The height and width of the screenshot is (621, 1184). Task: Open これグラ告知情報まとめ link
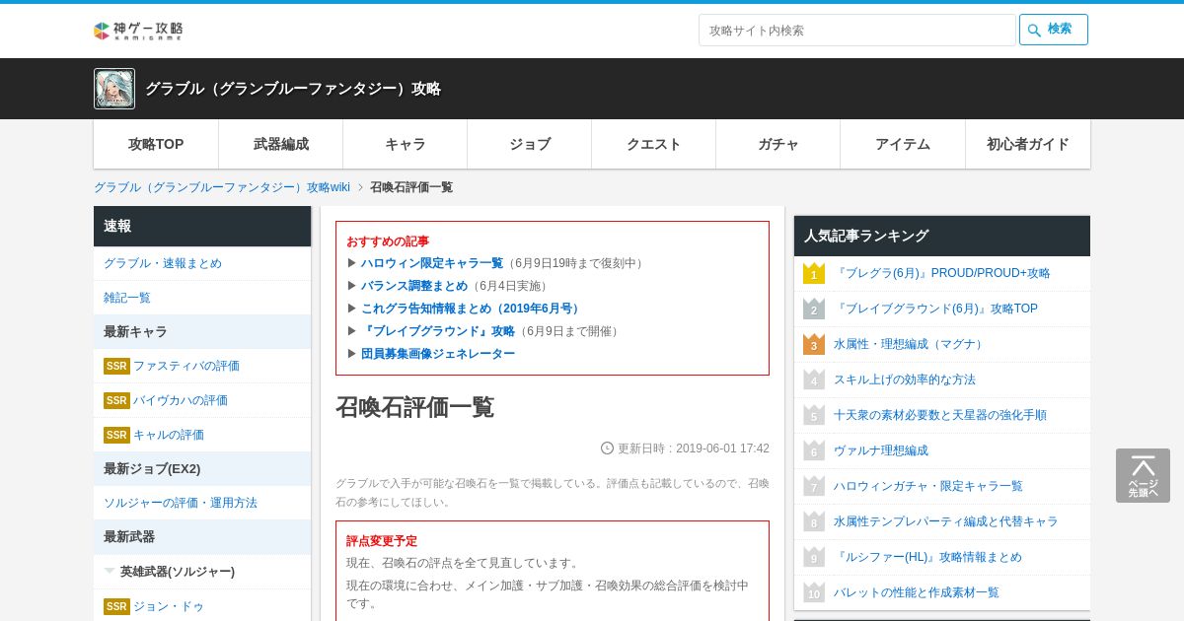pos(472,309)
